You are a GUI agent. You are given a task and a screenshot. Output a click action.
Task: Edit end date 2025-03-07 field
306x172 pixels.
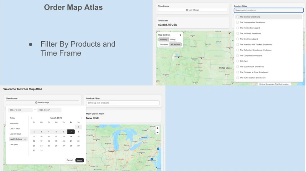pos(49,110)
